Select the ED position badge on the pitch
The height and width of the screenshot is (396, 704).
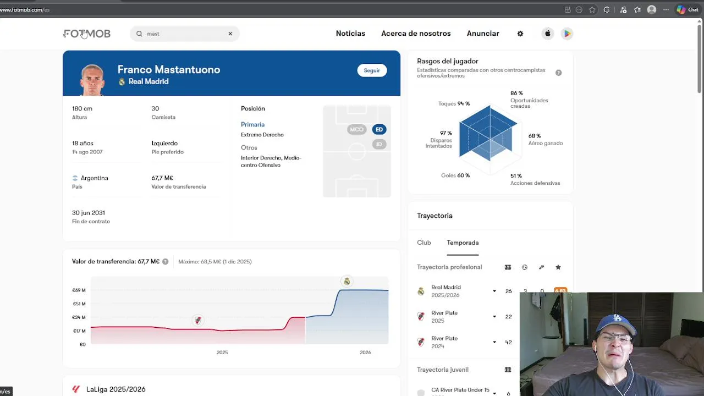pos(379,129)
